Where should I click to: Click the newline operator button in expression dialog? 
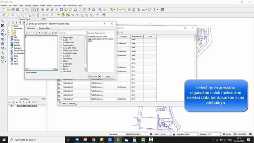coord(56,33)
